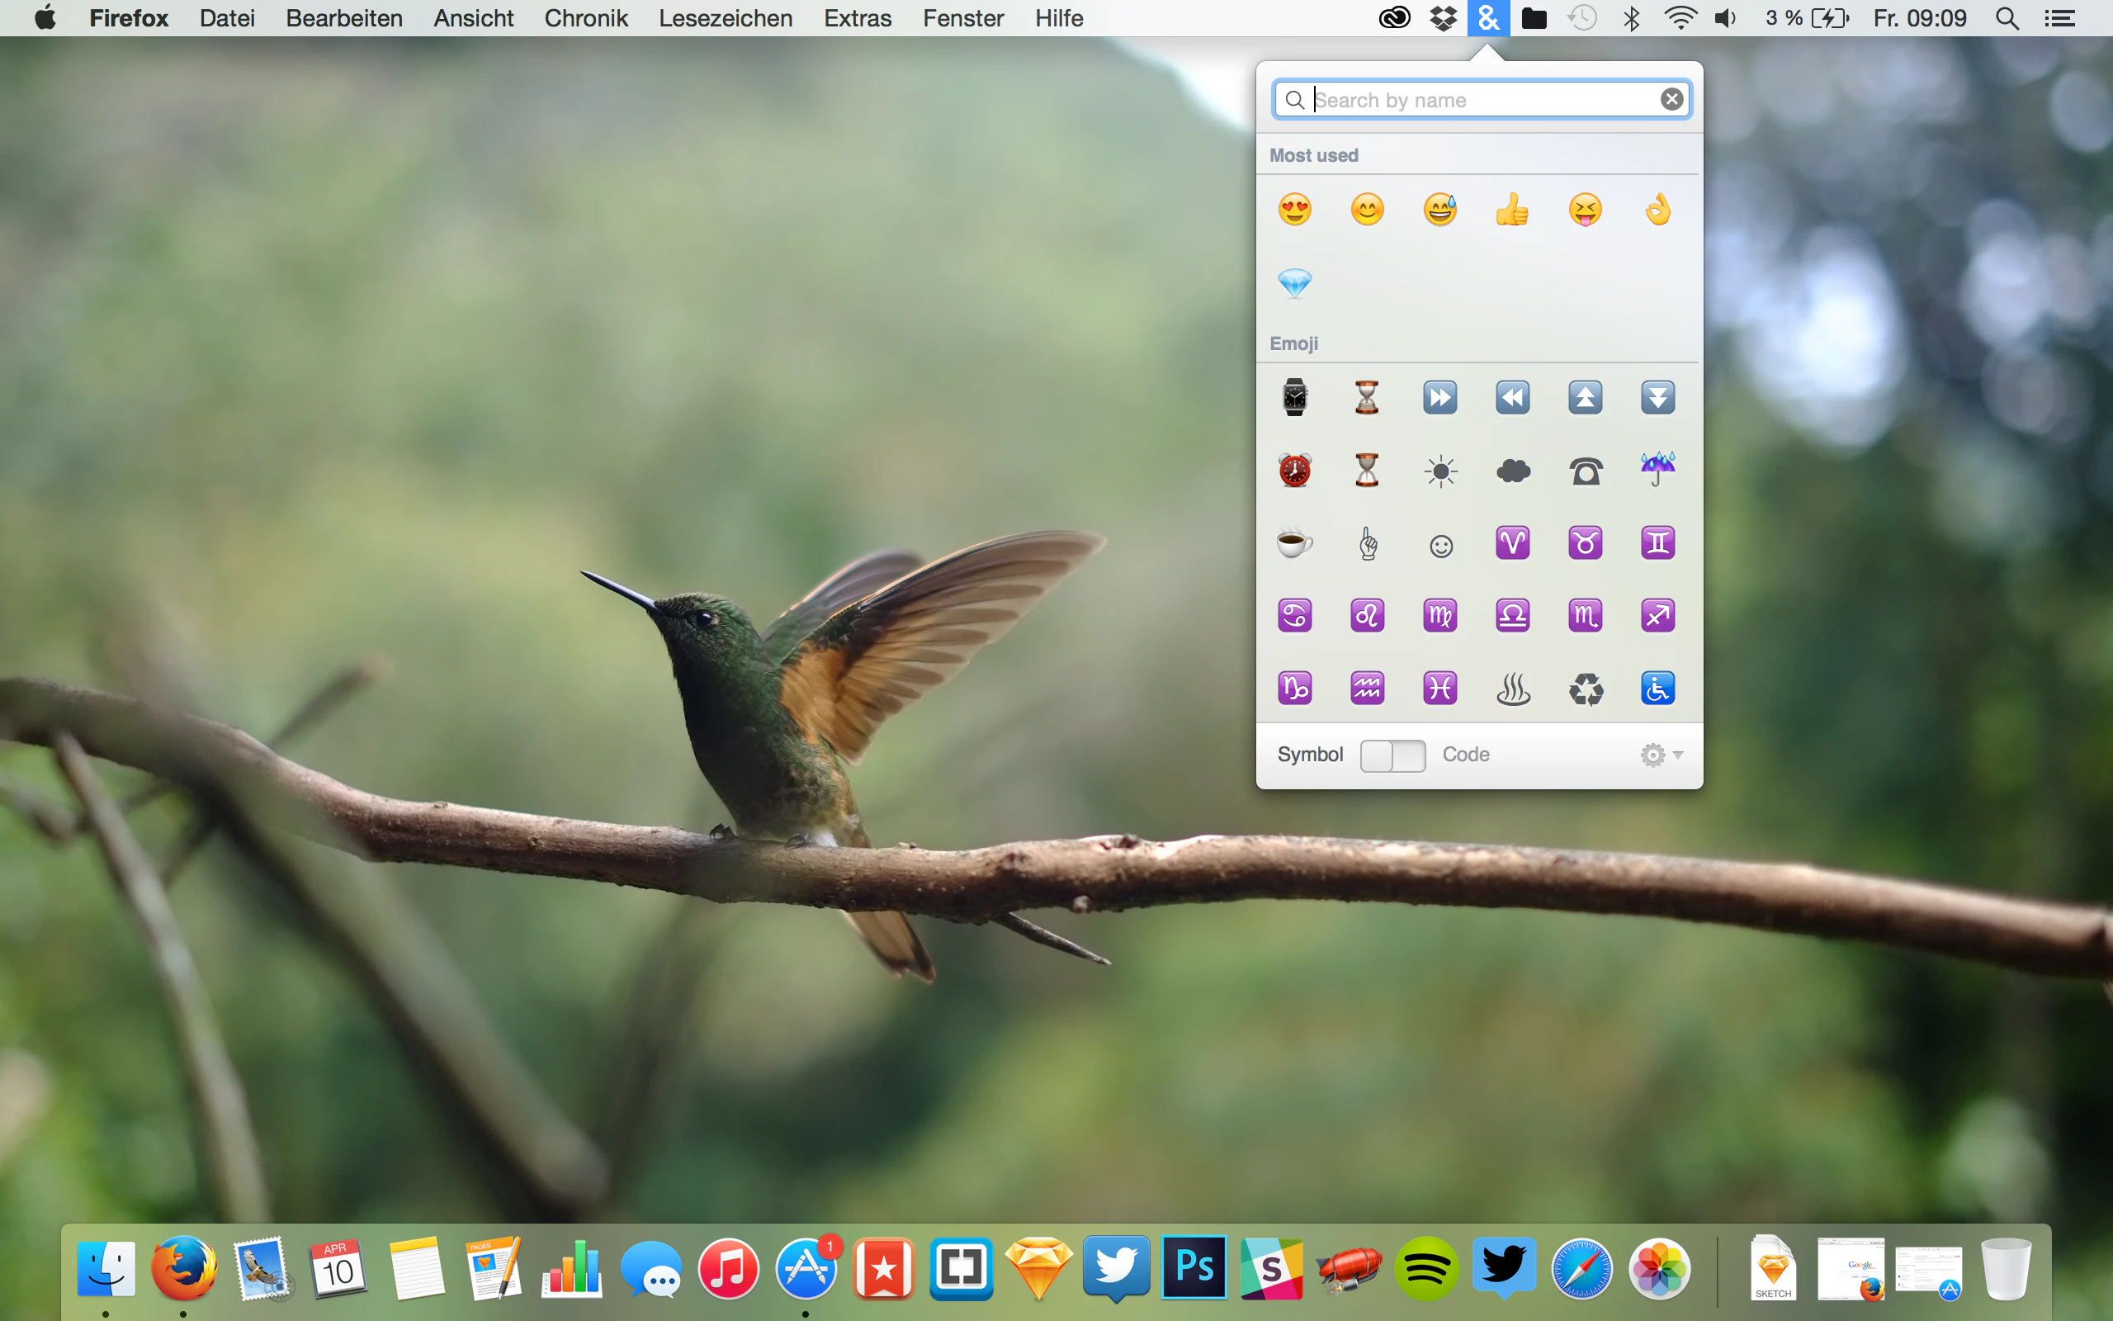Select the coffee cup emoji
Screen dimensions: 2113x1321
pyautogui.click(x=1294, y=543)
